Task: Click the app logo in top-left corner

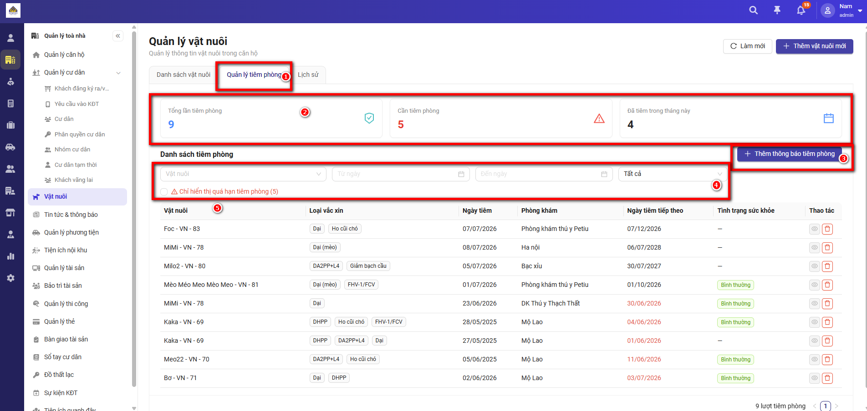Action: tap(13, 10)
